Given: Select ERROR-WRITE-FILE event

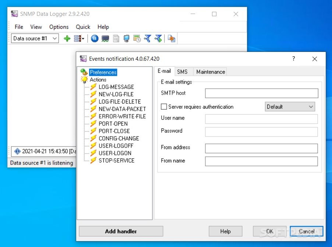Looking at the screenshot, I should click(122, 116).
